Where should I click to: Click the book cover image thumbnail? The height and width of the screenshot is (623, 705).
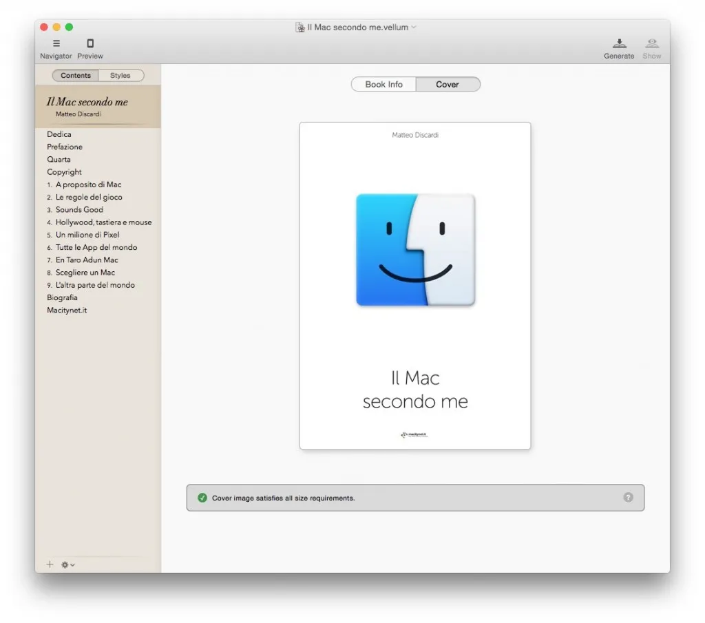click(x=415, y=286)
